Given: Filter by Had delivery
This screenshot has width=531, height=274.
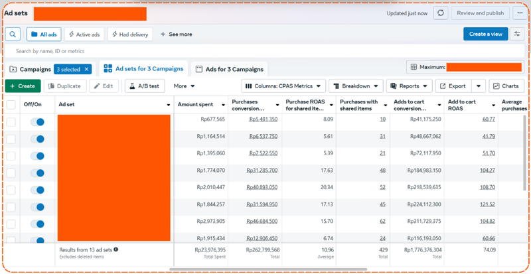Looking at the screenshot, I should [x=130, y=34].
